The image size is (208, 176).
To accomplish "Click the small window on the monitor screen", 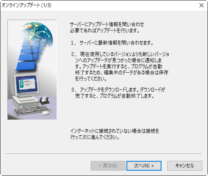I will coord(27,83).
